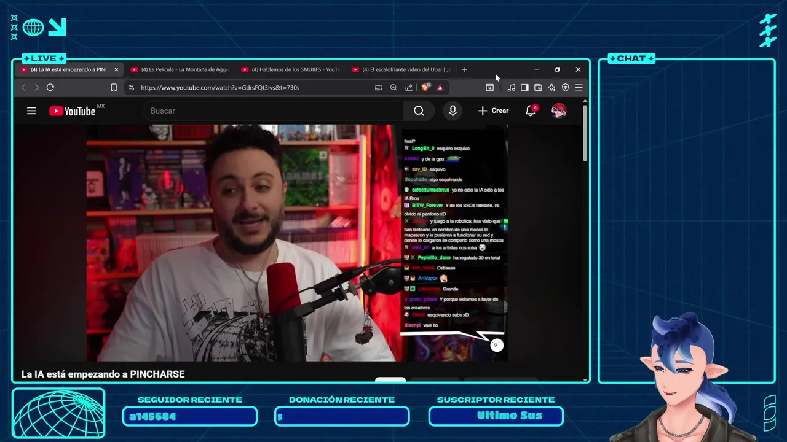Switch to 'Hablemos de los SMURFS' tab
This screenshot has height=442, width=787.
coord(290,69)
